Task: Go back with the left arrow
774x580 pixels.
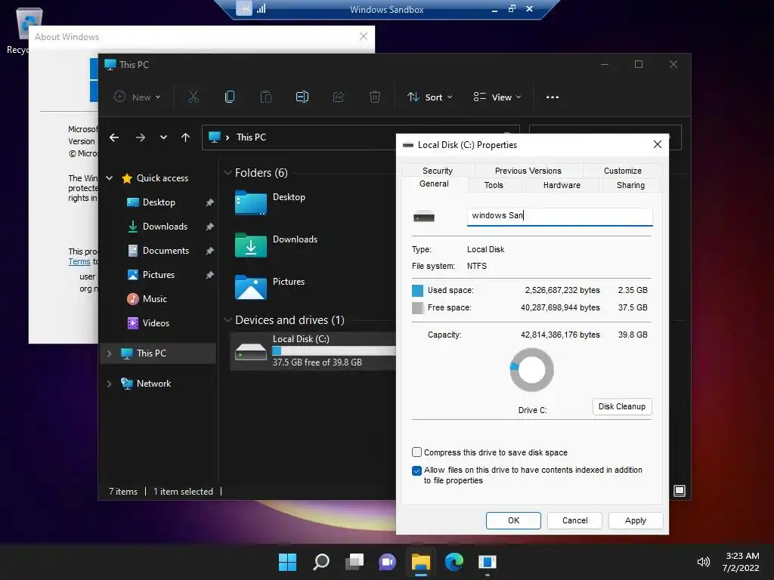Action: (114, 137)
